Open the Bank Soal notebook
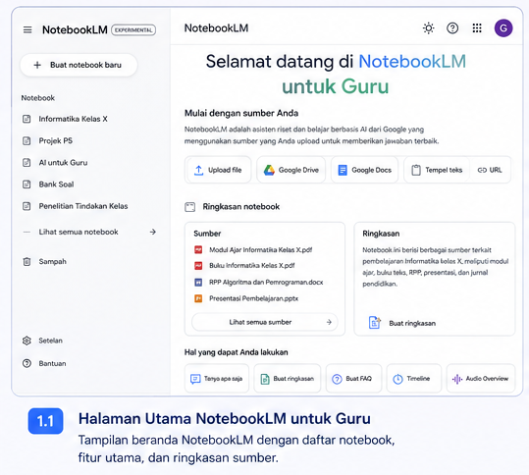529x475 pixels. click(x=56, y=185)
